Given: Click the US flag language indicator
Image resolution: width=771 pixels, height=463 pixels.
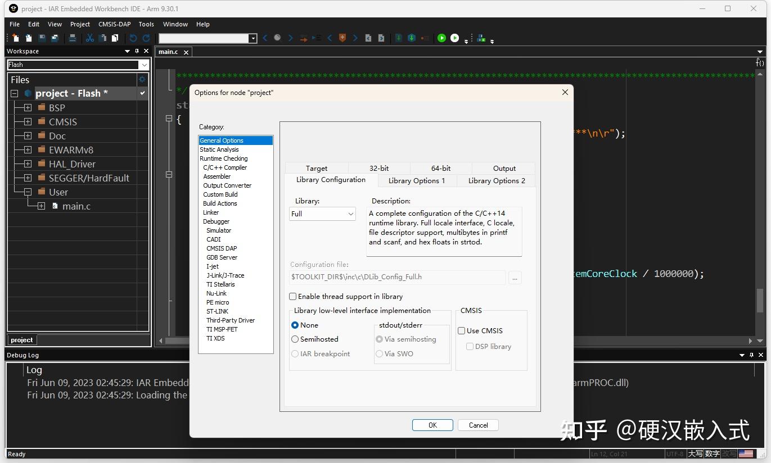Looking at the screenshot, I should (x=746, y=453).
